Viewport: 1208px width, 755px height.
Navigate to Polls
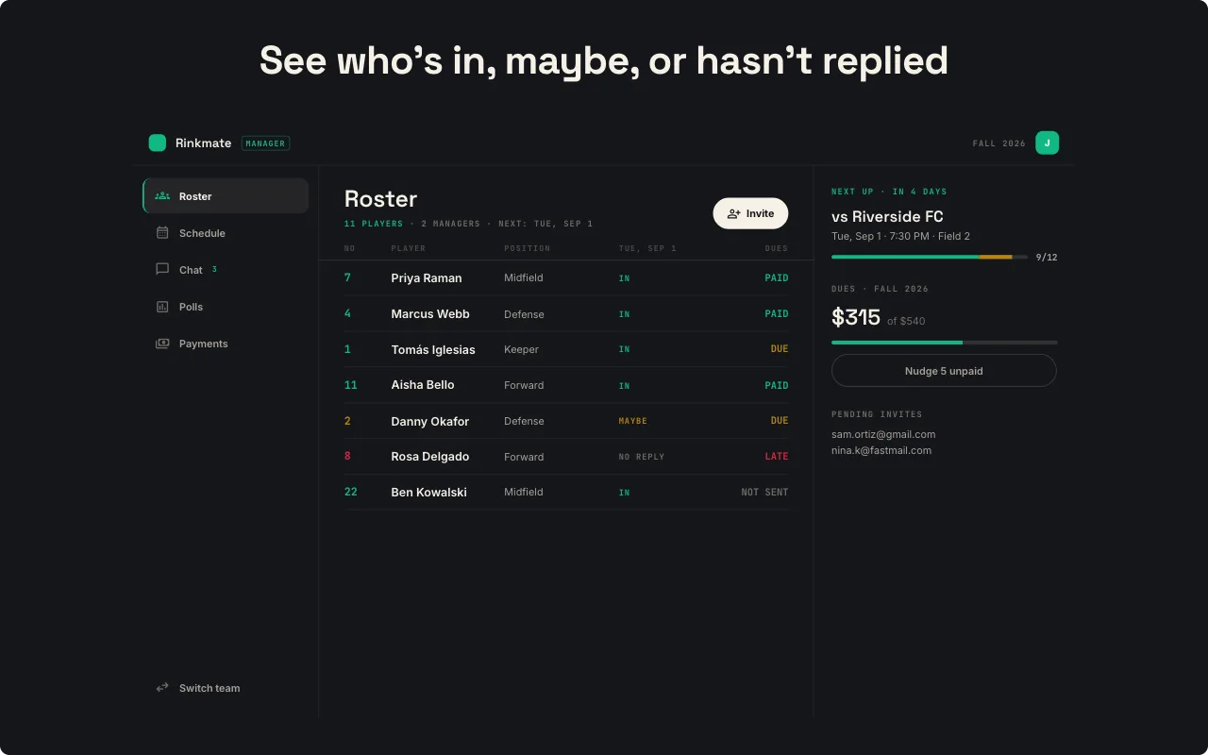pyautogui.click(x=226, y=307)
